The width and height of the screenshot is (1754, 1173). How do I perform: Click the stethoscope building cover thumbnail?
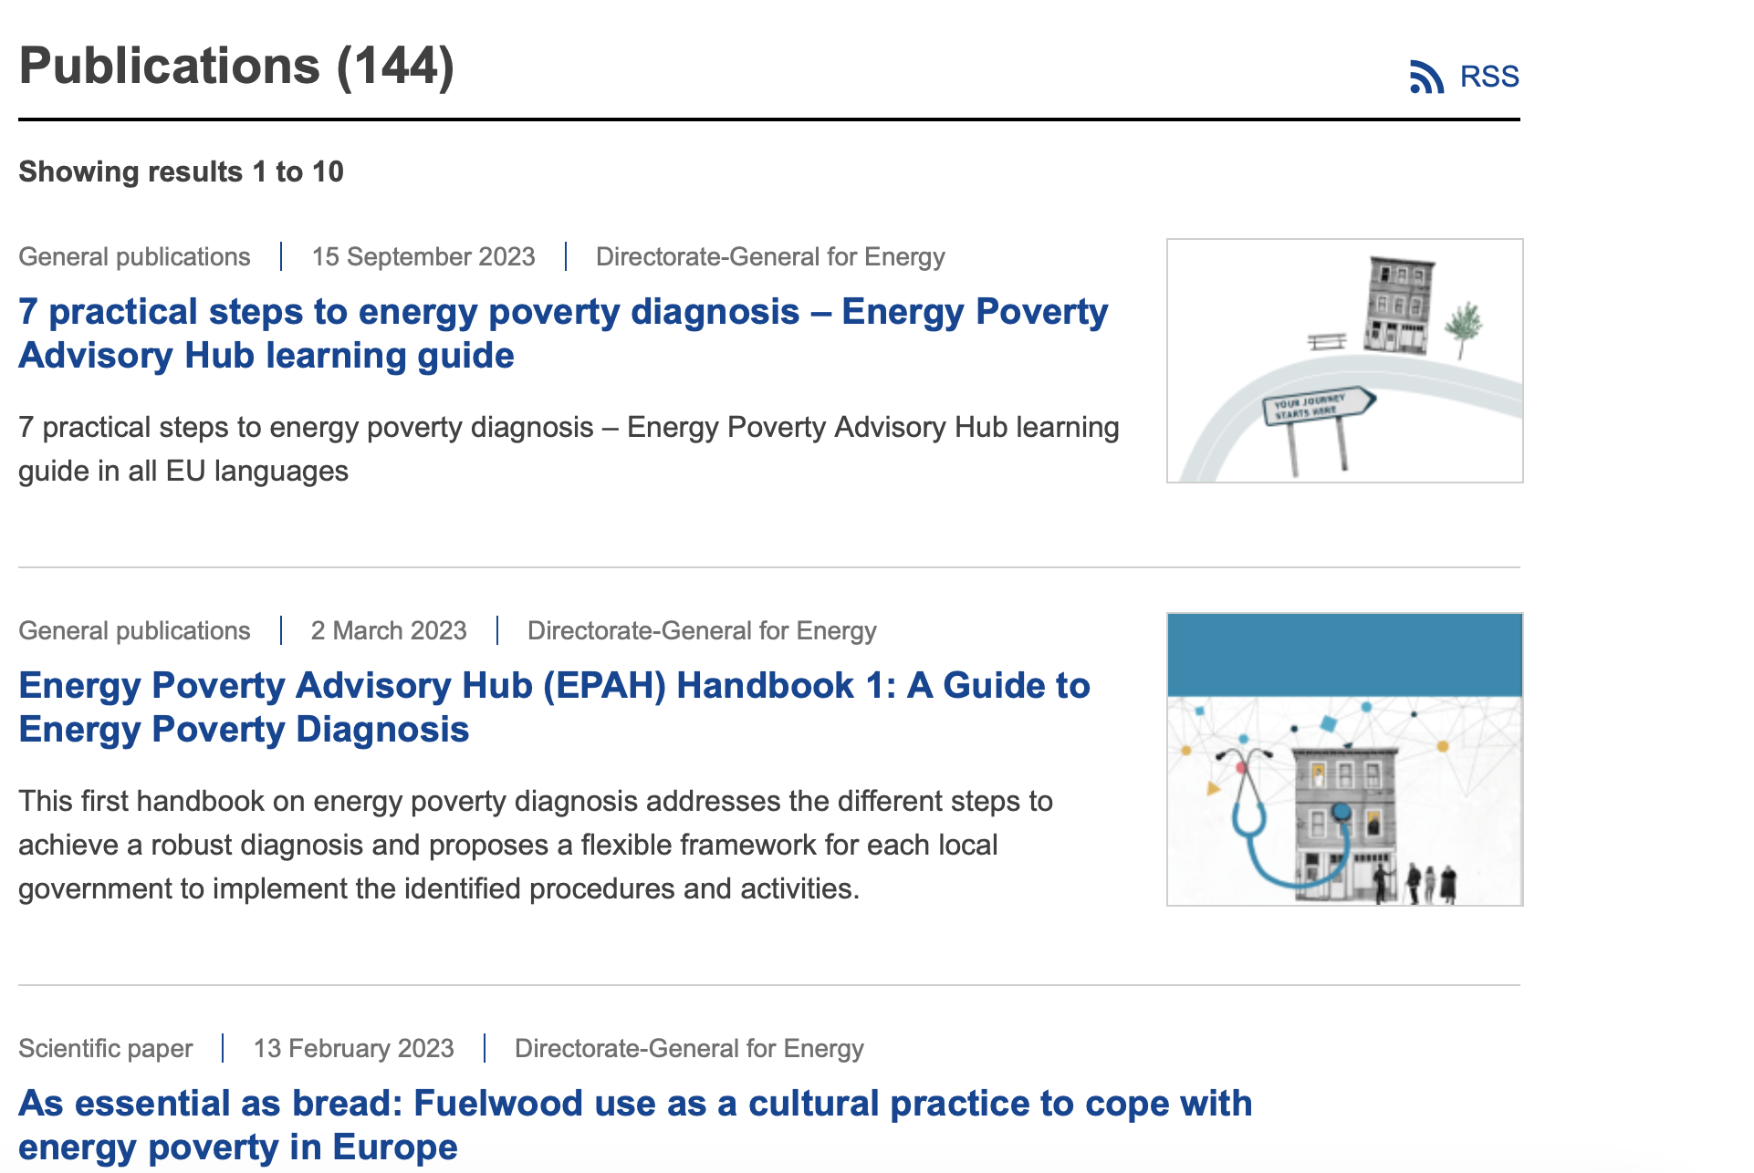[x=1345, y=759]
